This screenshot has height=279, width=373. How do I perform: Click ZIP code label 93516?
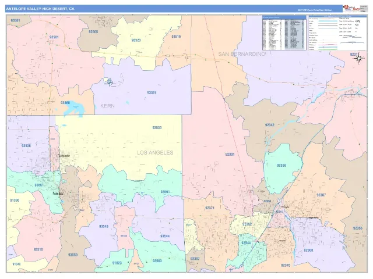tap(176, 36)
